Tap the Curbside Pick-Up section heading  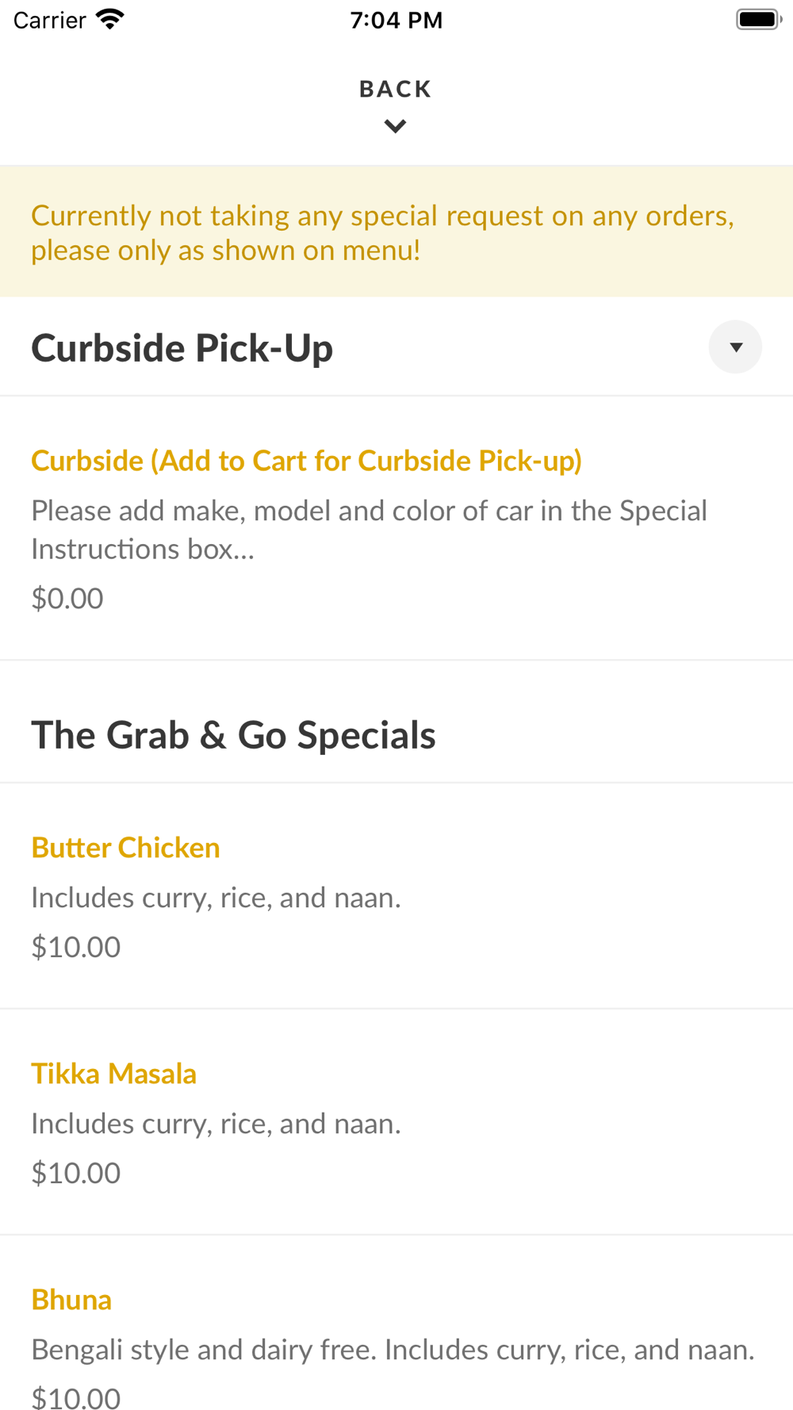pos(182,348)
